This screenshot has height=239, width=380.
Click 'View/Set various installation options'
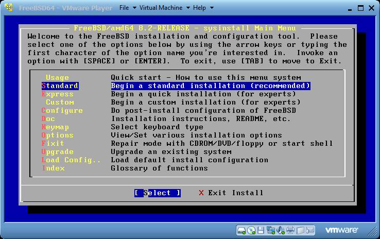pyautogui.click(x=197, y=135)
